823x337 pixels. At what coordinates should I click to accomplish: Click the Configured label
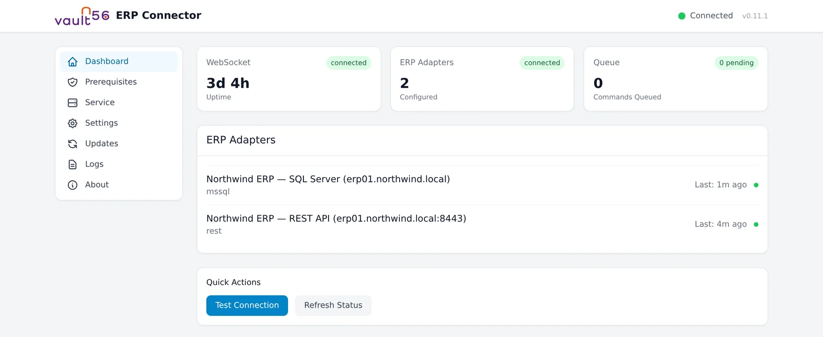click(x=419, y=97)
